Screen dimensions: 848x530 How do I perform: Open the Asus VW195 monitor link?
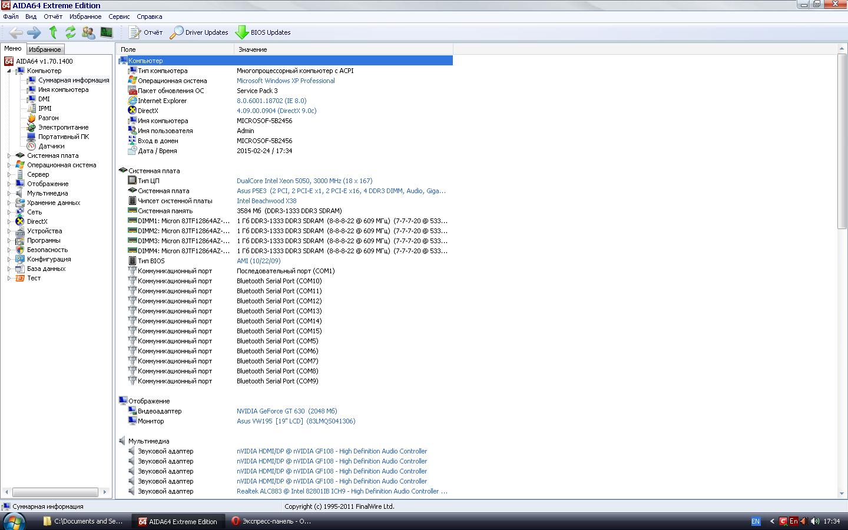point(296,421)
